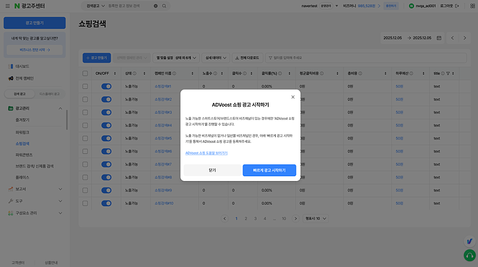Viewport: 478px width, 267px height.
Task: Toggle off 쇼핑검색#6 campaign switch
Action: (x=107, y=151)
